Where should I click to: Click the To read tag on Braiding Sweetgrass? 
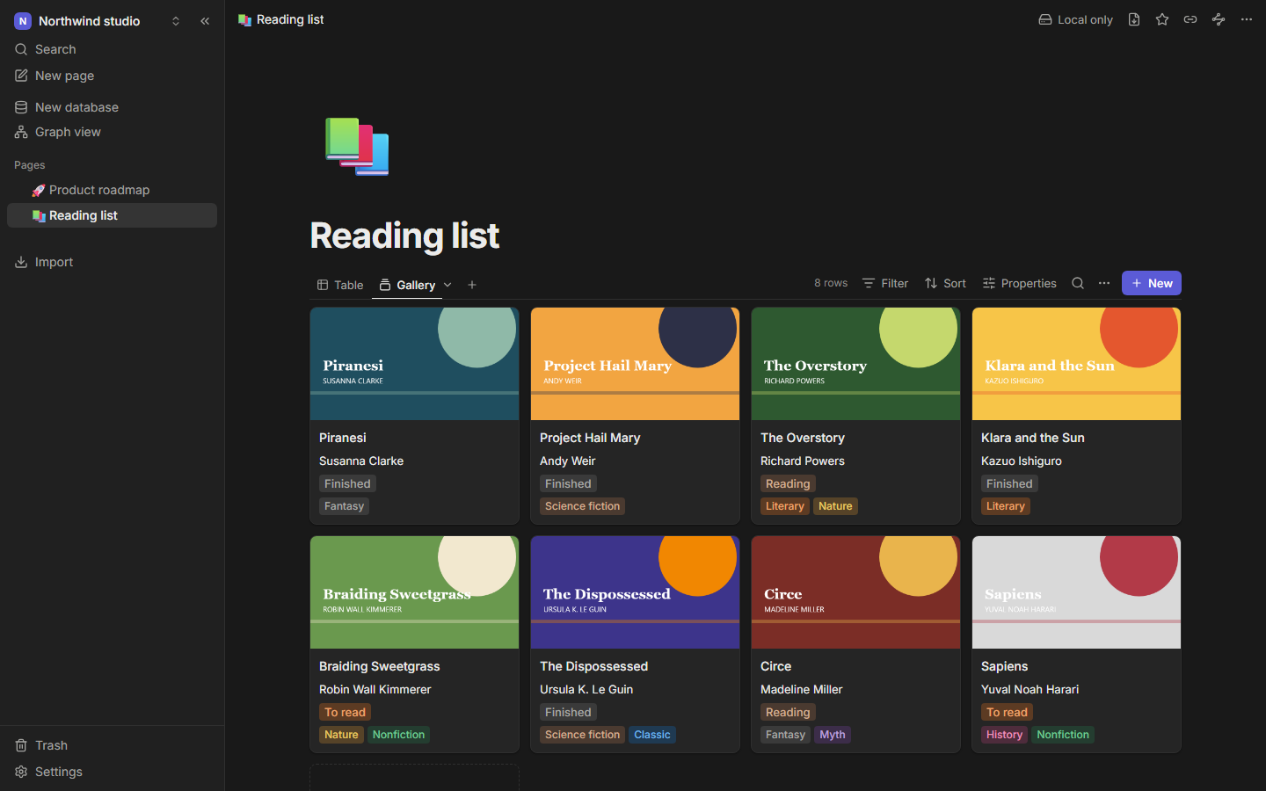345,712
